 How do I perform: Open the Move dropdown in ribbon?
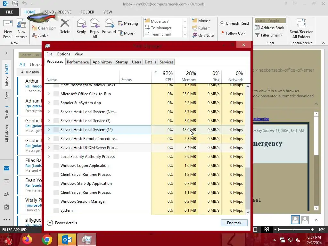pos(201,20)
